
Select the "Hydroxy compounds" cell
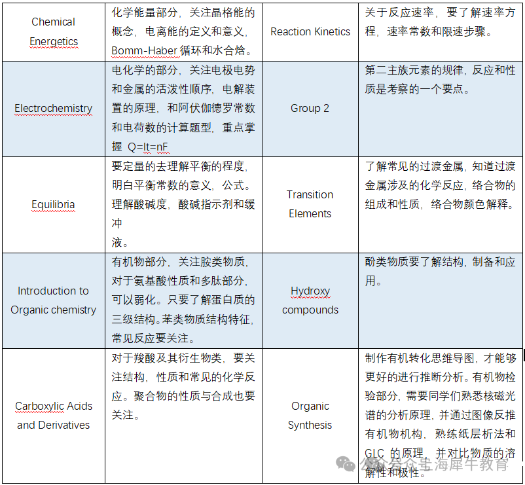(x=310, y=300)
